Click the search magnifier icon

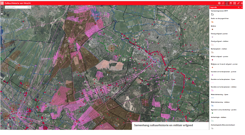(x=29, y=7)
